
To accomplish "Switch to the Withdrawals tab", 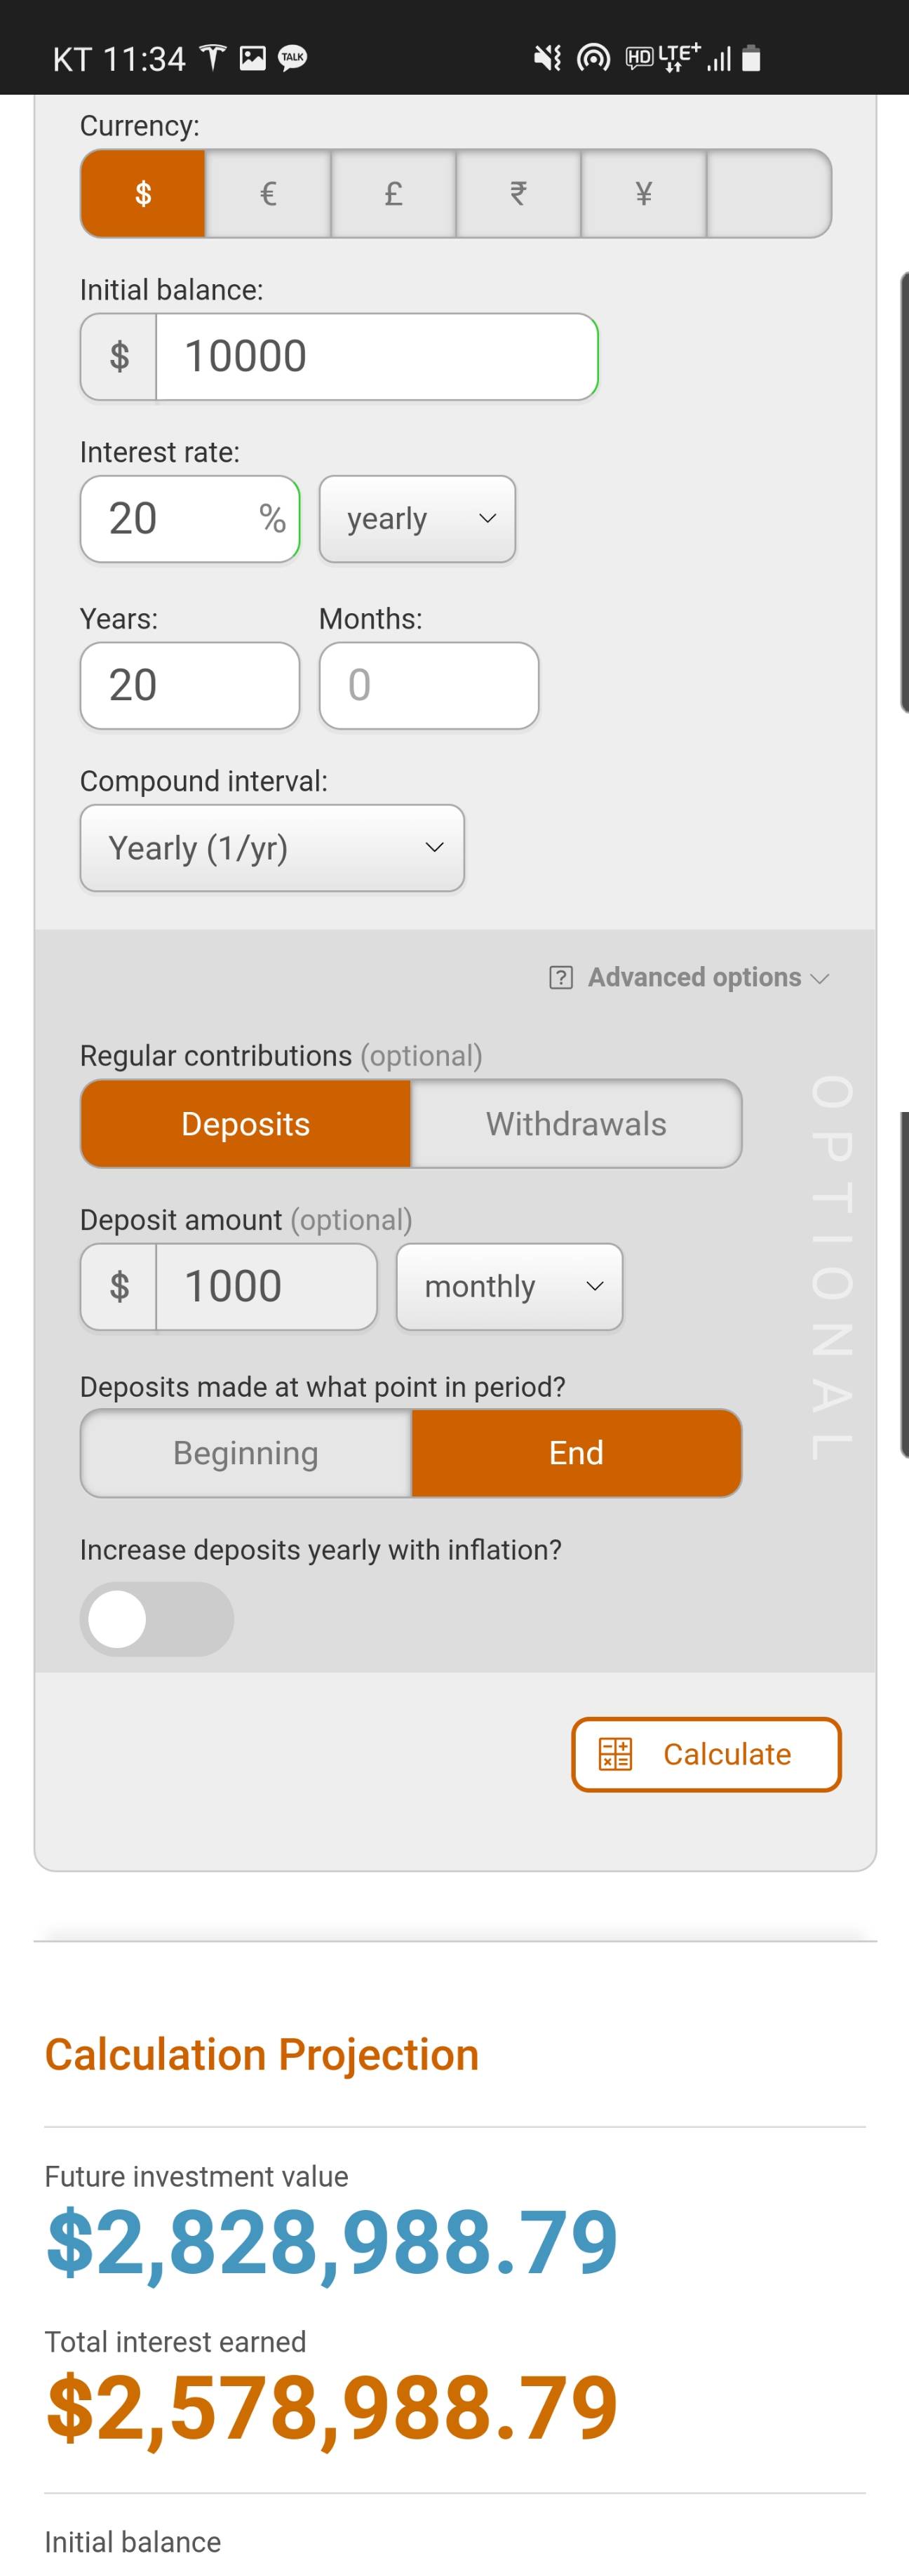I will (577, 1124).
